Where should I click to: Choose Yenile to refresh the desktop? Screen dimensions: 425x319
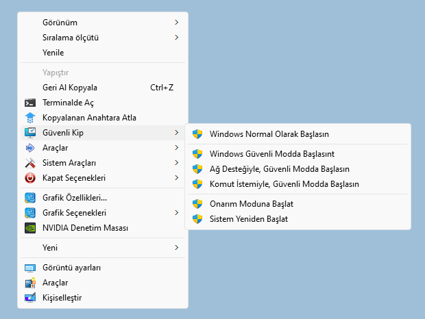103,53
